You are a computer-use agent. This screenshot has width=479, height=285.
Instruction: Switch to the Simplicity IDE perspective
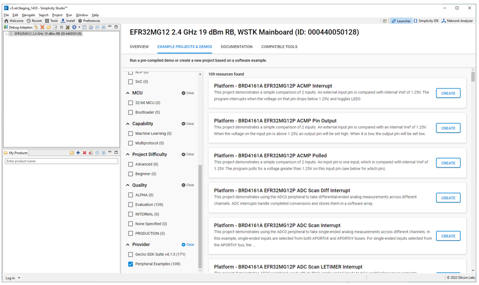pos(426,21)
